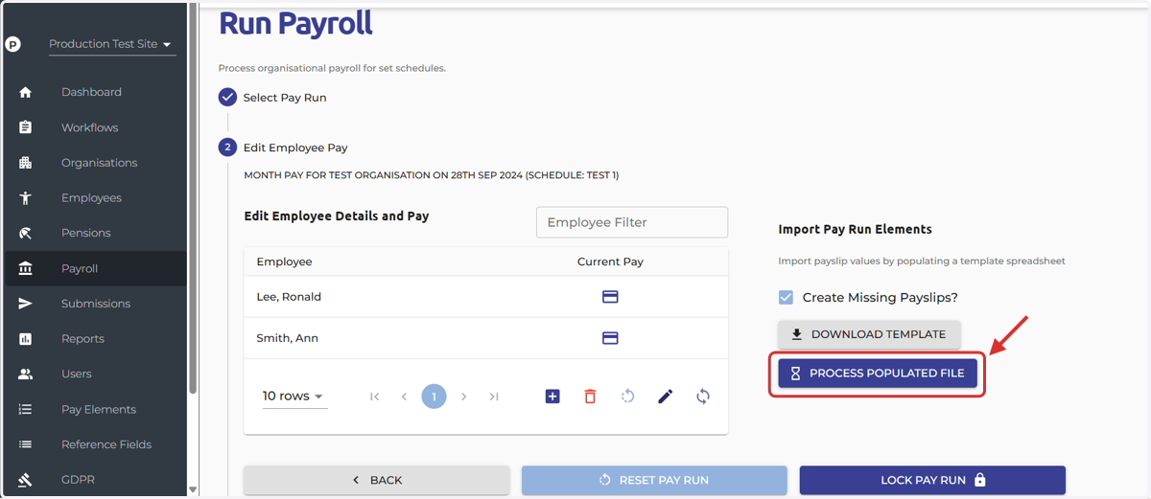Viewport: 1151px width, 499px height.
Task: Select page 1 in pagination
Action: [x=434, y=397]
